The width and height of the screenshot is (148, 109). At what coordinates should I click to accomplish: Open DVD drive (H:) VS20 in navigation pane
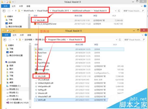coord(17,103)
